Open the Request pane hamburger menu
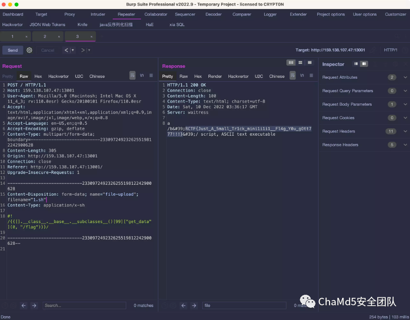Image resolution: width=410 pixels, height=320 pixels. pyautogui.click(x=151, y=76)
